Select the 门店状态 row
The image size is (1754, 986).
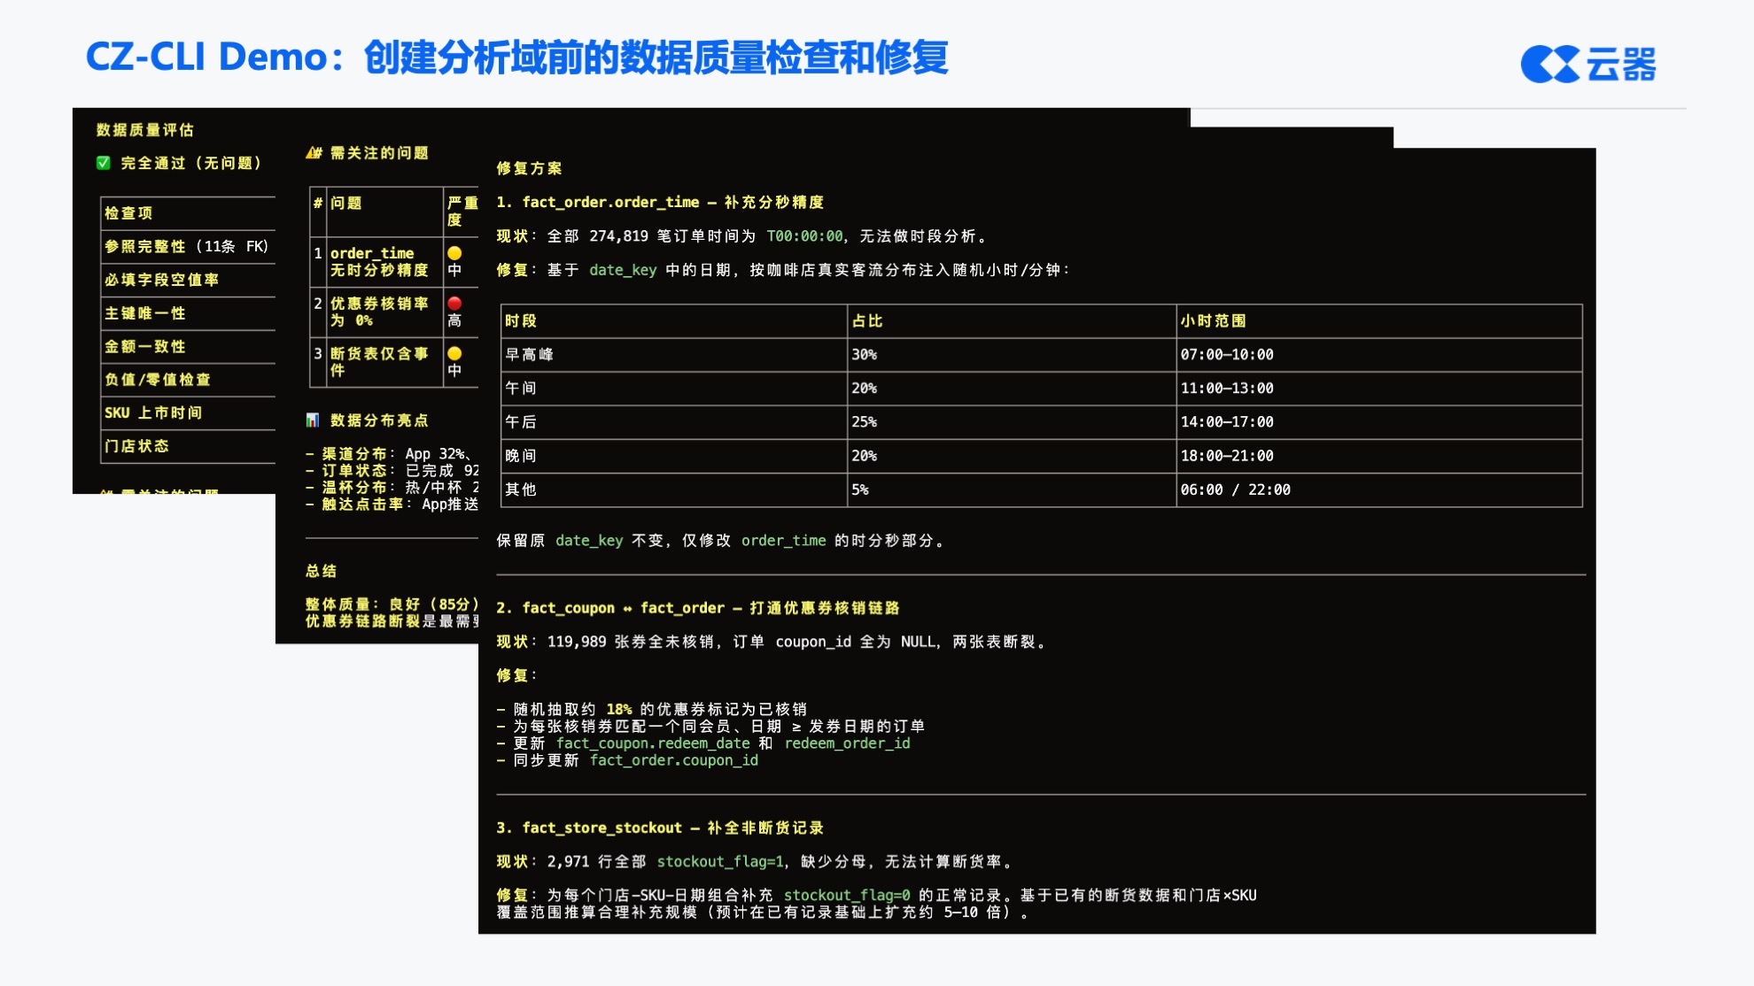(188, 447)
